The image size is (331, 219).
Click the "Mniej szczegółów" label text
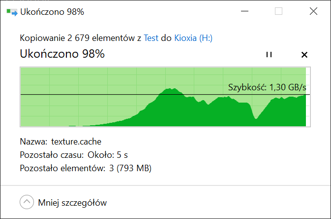(72, 203)
